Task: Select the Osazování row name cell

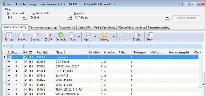Action: click(x=72, y=57)
